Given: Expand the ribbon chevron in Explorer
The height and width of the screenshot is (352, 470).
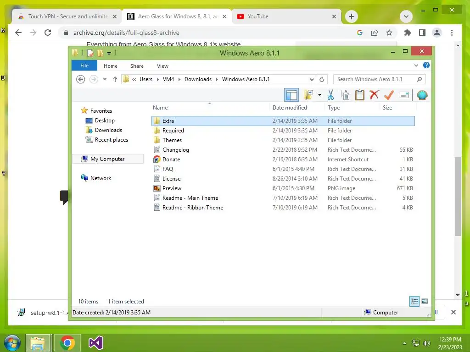Looking at the screenshot, I should pyautogui.click(x=416, y=65).
